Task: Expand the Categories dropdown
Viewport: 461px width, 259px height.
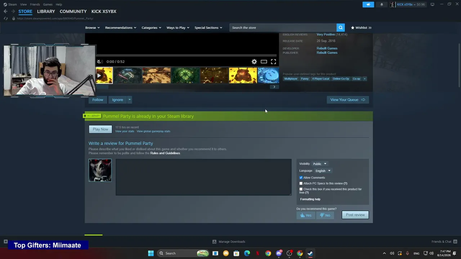Action: (151, 28)
